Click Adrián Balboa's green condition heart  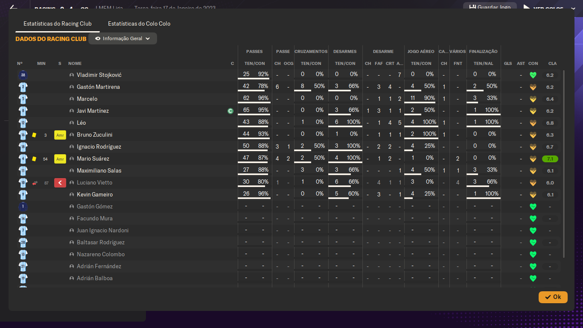[x=533, y=278]
